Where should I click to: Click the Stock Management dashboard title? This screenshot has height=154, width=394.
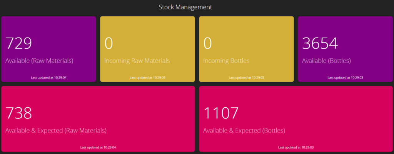pos(185,7)
